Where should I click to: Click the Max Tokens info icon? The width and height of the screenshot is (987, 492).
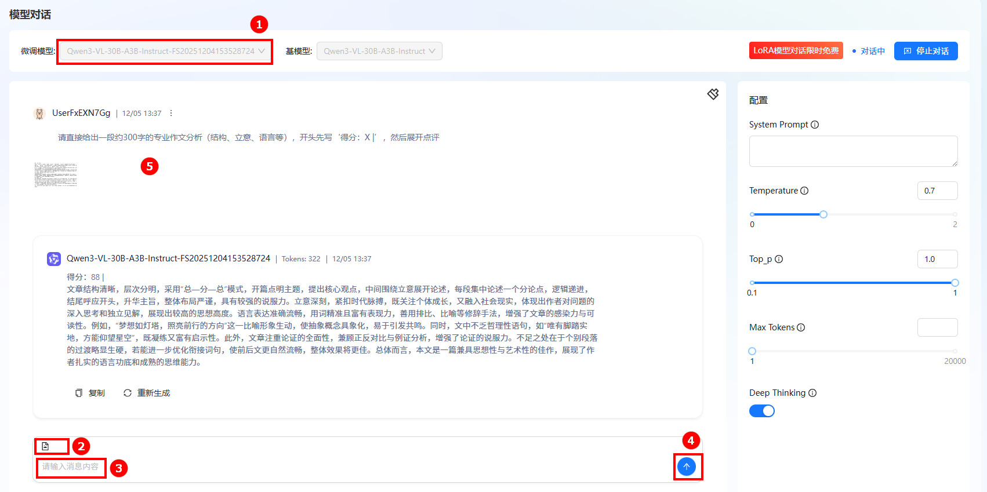pos(801,327)
